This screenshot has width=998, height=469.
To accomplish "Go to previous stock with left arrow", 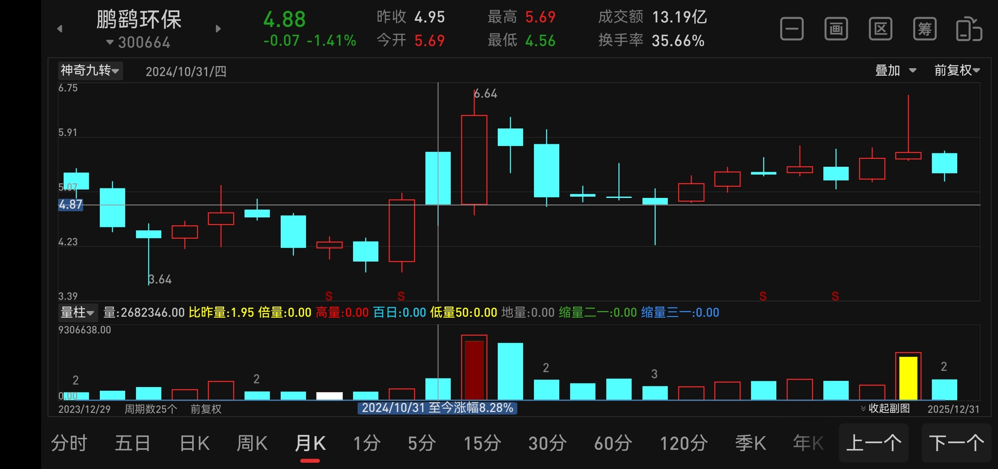I will [60, 29].
